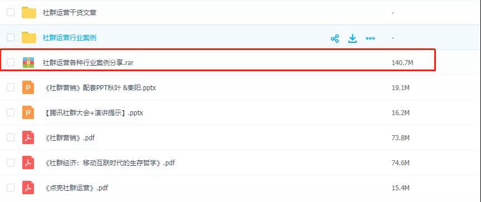Click the rar archive file icon
Image resolution: width=481 pixels, height=202 pixels.
pyautogui.click(x=28, y=63)
